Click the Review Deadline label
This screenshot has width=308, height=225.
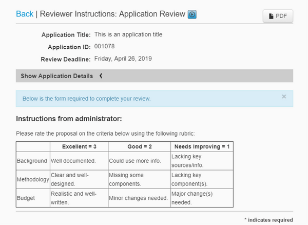[66, 59]
